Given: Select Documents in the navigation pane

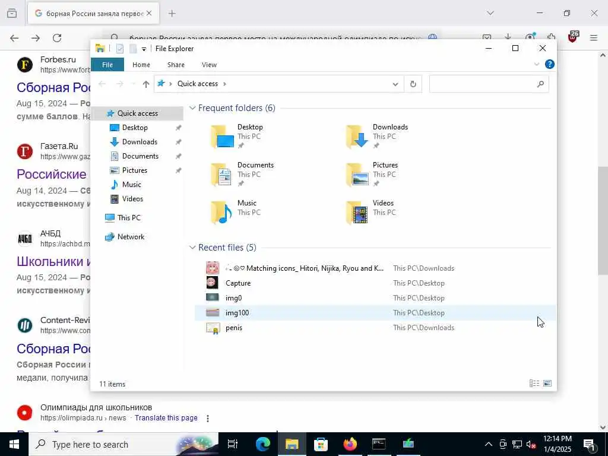Looking at the screenshot, I should (140, 156).
